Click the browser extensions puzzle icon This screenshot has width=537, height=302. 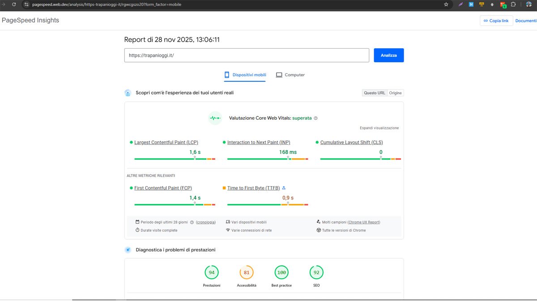click(513, 4)
